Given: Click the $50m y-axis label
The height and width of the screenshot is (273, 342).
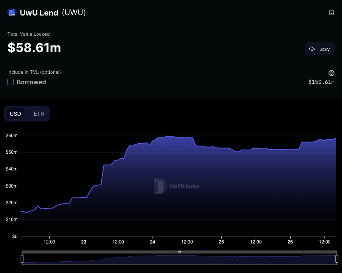Looking at the screenshot, I should 12,152.
